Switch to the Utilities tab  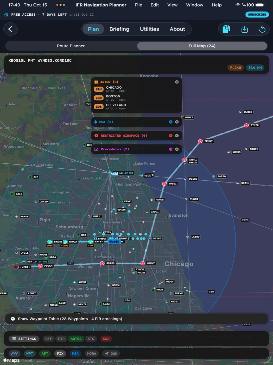click(x=149, y=29)
